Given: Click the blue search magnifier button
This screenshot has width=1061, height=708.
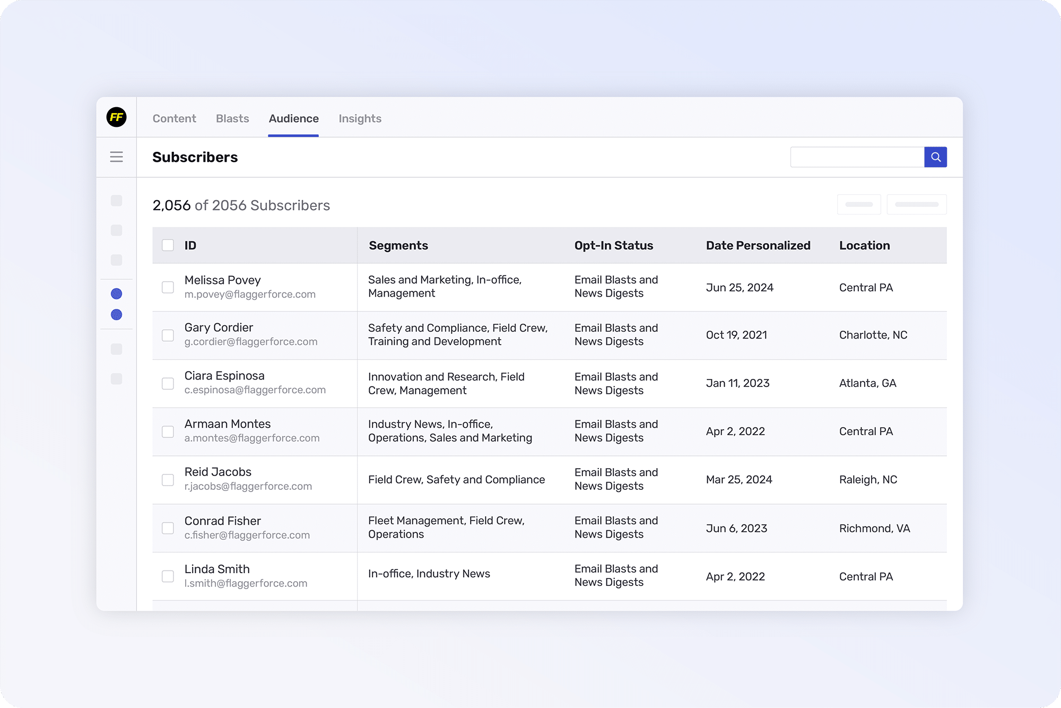Looking at the screenshot, I should coord(935,157).
